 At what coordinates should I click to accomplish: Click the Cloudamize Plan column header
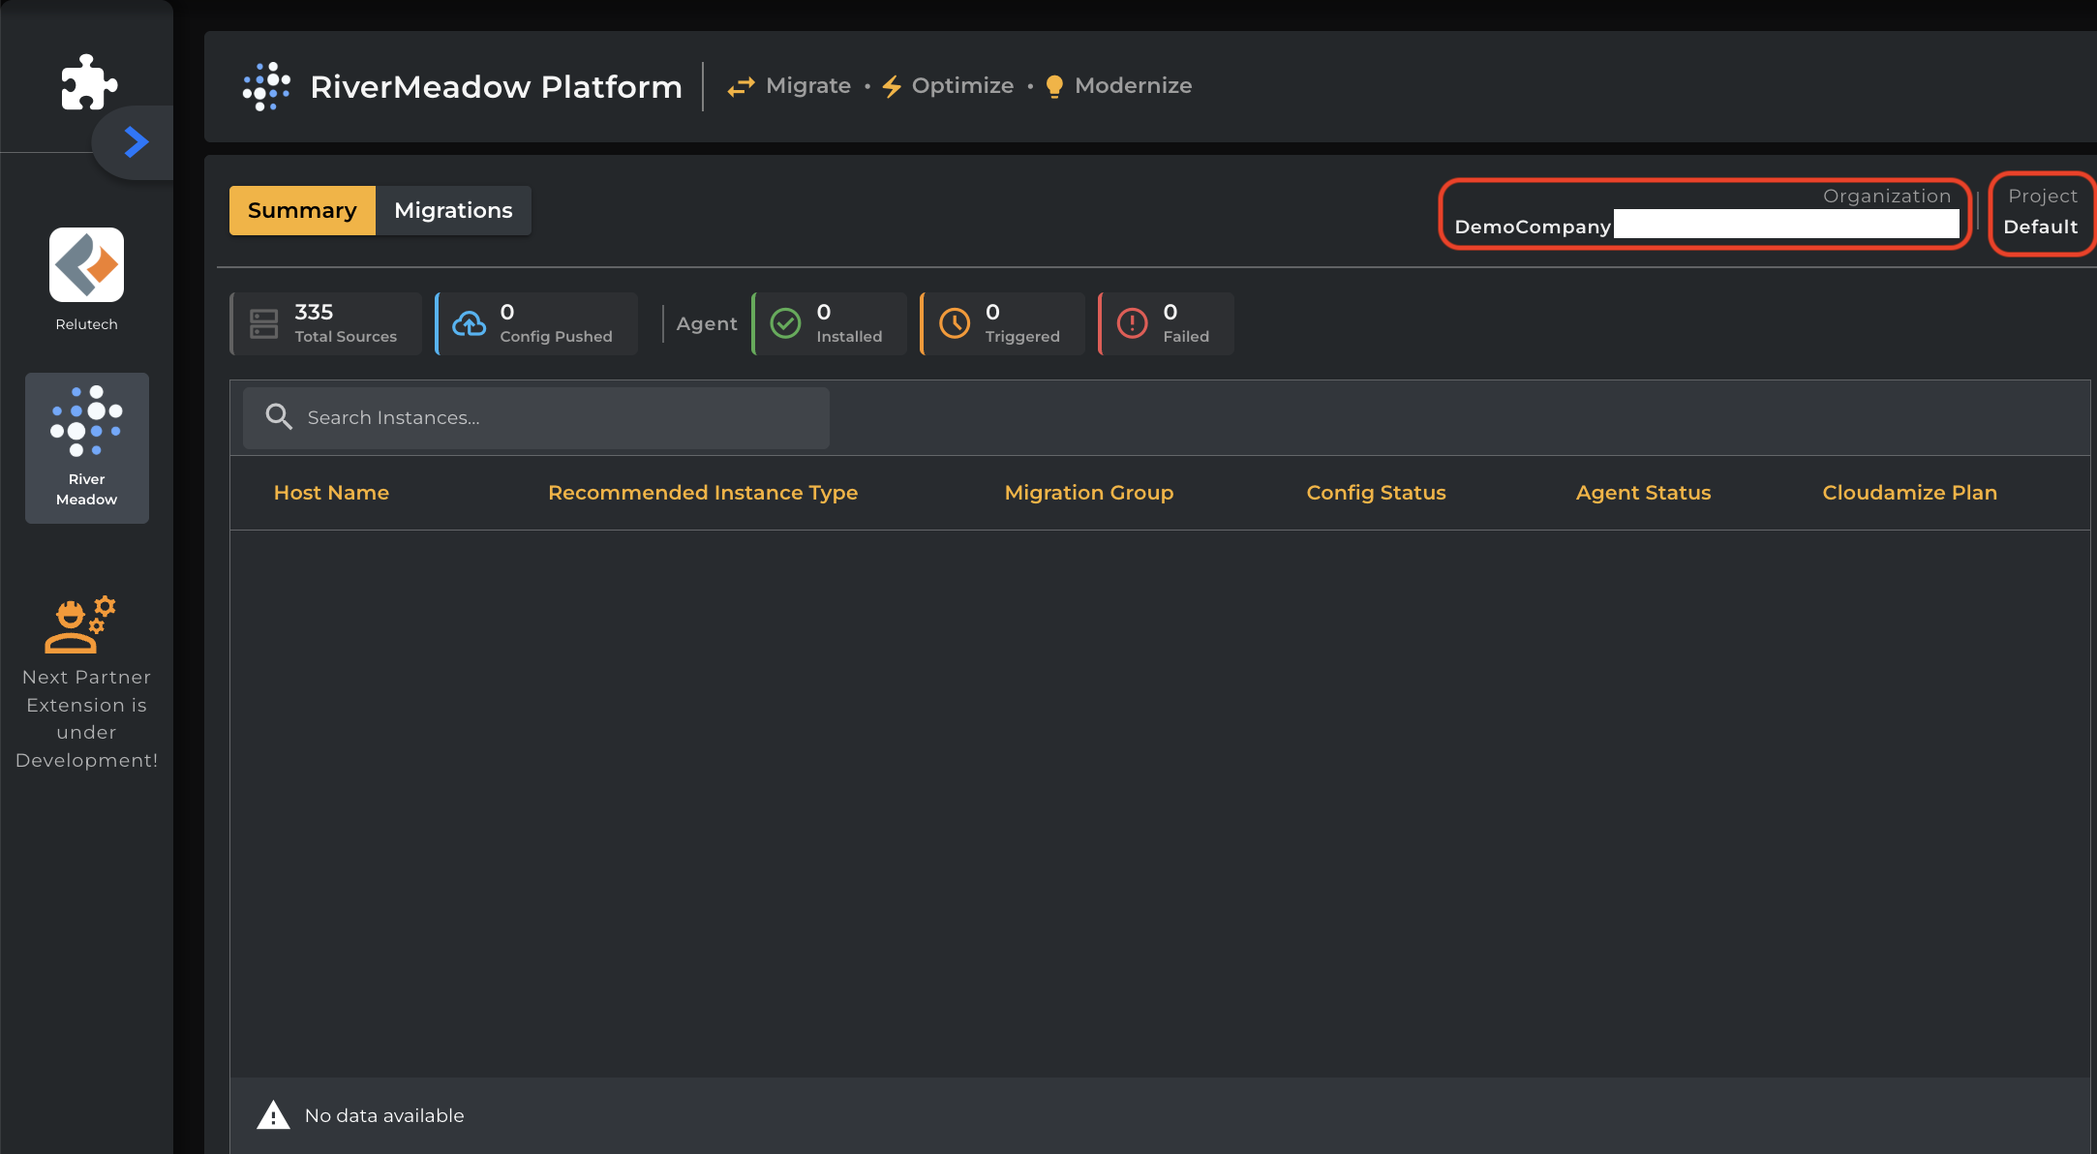pyautogui.click(x=1909, y=493)
